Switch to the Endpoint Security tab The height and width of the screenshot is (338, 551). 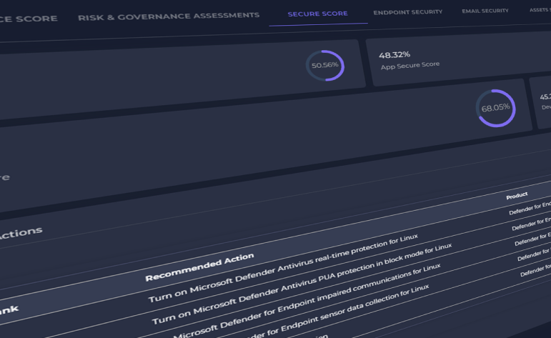tap(407, 12)
